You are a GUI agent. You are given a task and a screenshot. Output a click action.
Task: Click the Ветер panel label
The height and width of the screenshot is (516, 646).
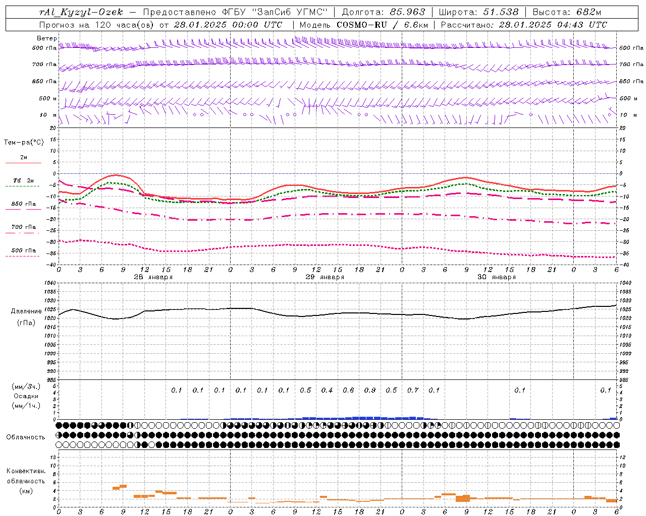pyautogui.click(x=47, y=38)
